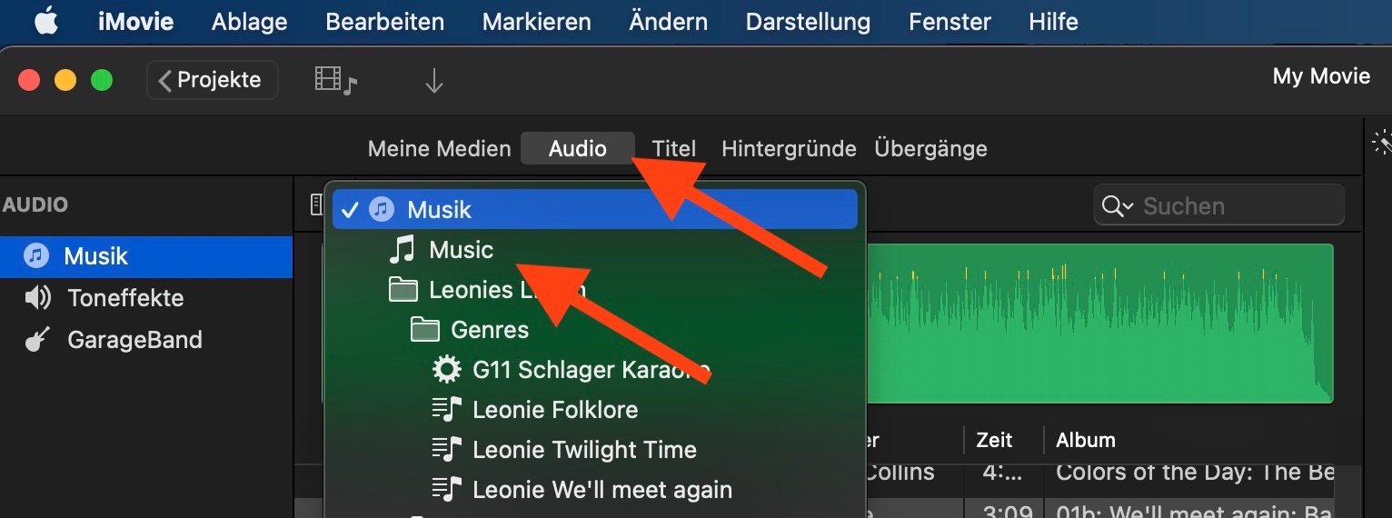Select the Genres folder item
The width and height of the screenshot is (1392, 518).
click(489, 329)
